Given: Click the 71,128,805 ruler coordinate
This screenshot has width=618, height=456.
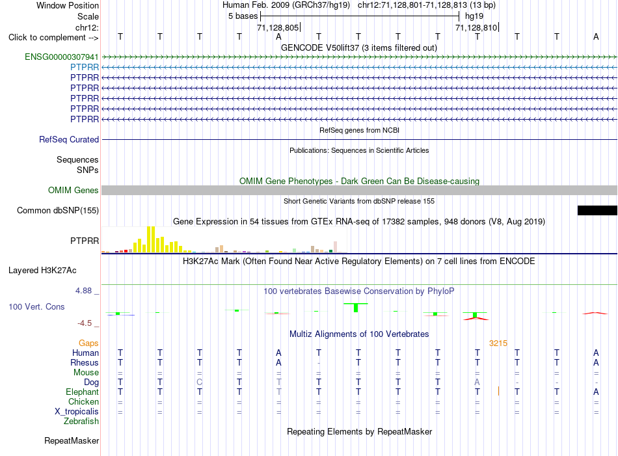Looking at the screenshot, I should (278, 27).
